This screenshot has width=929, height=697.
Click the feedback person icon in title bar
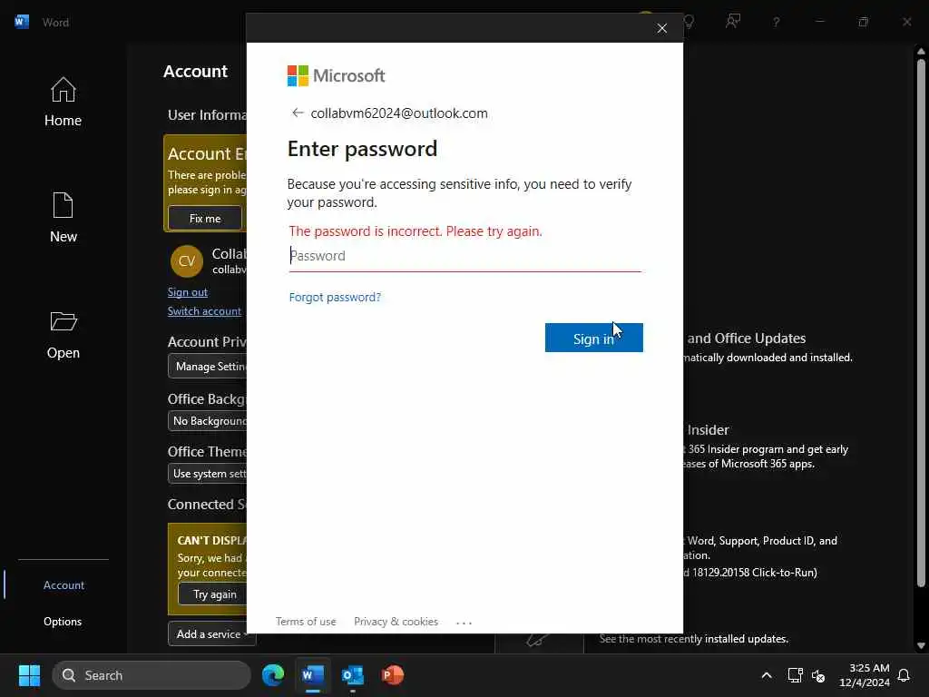pyautogui.click(x=733, y=22)
